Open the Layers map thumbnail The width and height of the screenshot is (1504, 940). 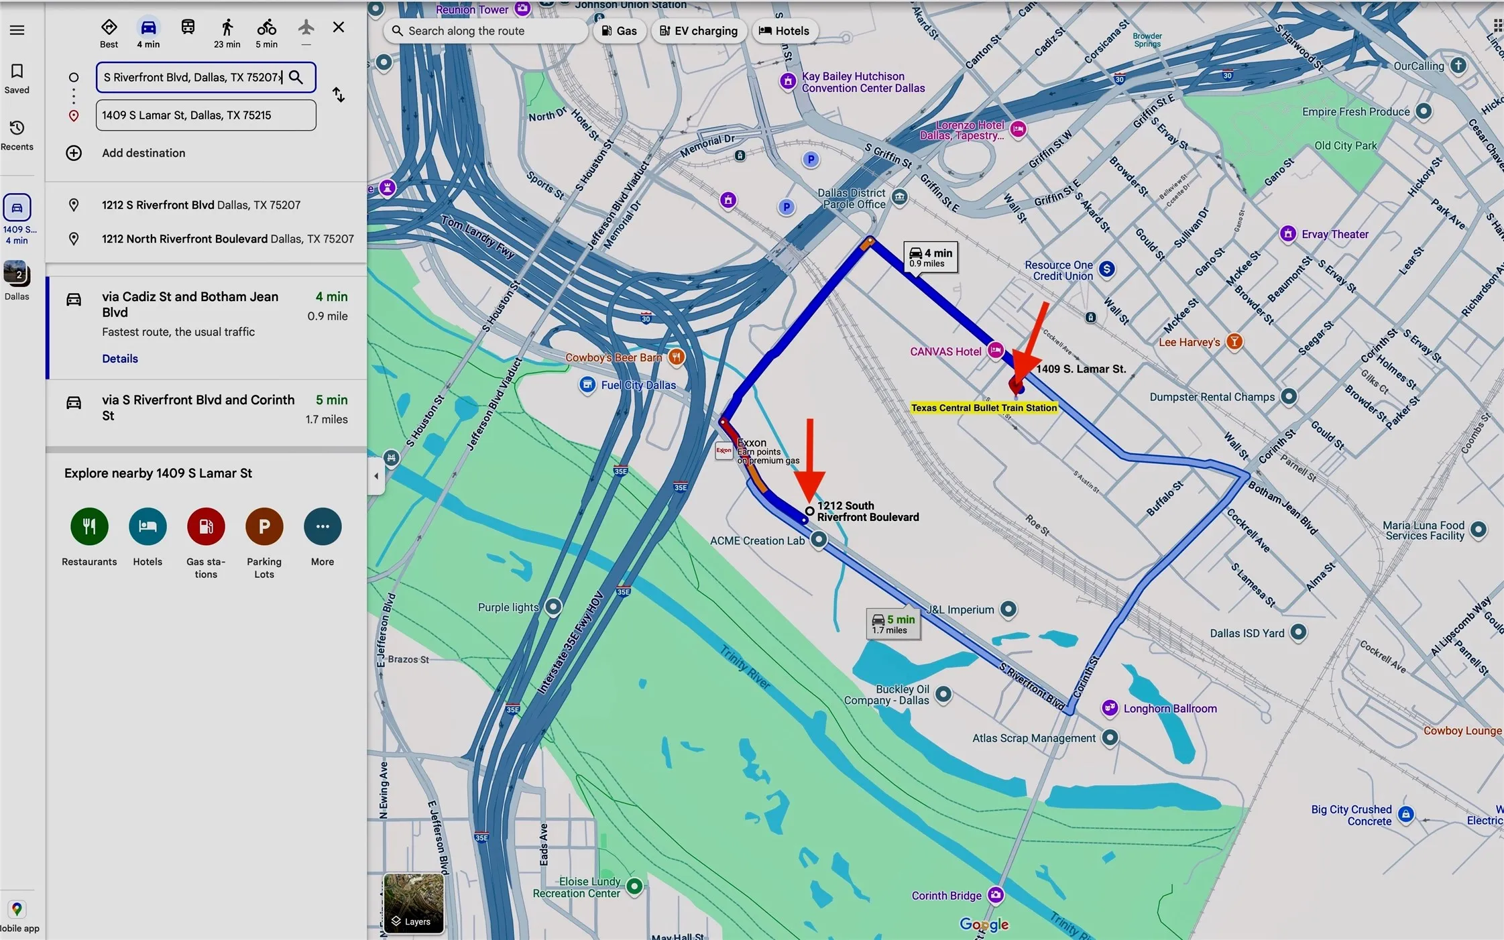(x=413, y=902)
